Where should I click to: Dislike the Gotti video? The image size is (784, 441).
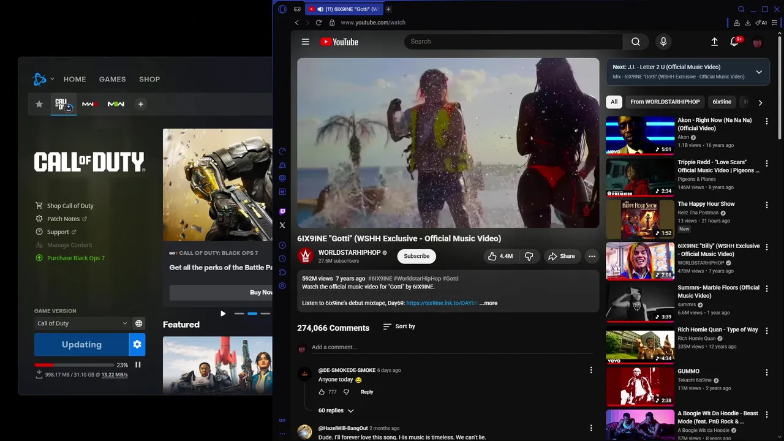pyautogui.click(x=529, y=256)
